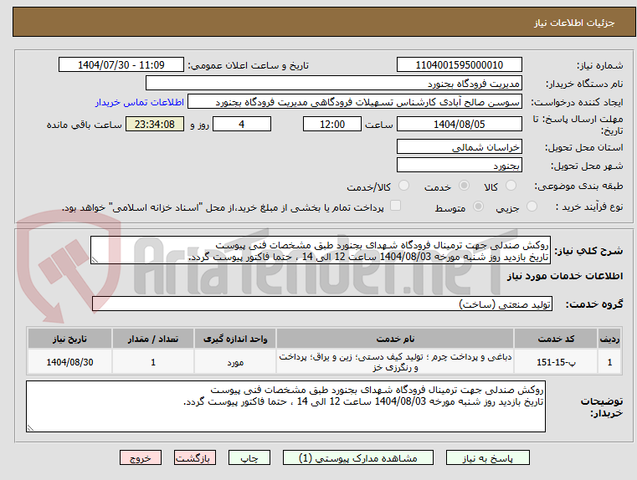This screenshot has width=637, height=480.
Task: Click the request creator field سوسن صالح آبادی
Action: pos(355,102)
